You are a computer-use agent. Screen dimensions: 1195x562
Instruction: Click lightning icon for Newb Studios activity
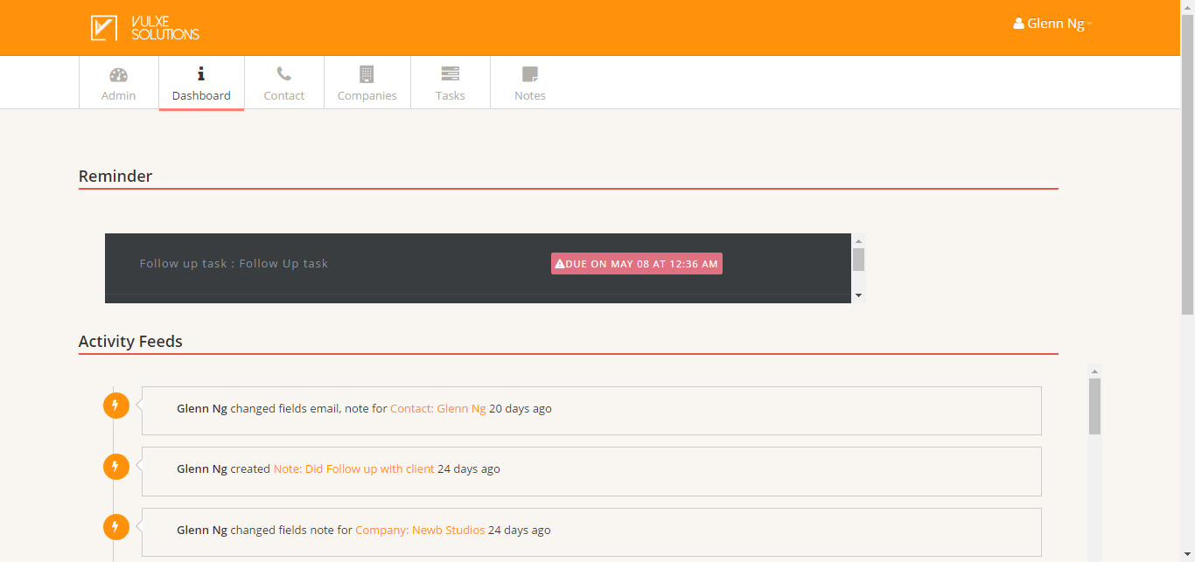(x=115, y=527)
